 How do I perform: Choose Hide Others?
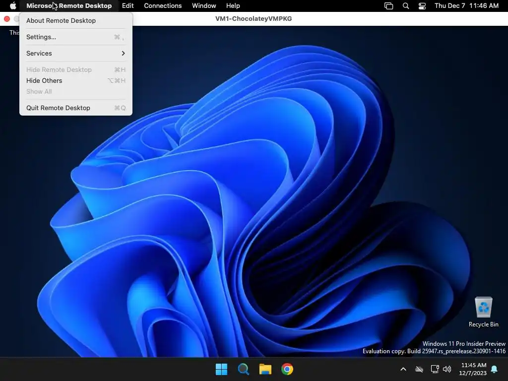click(x=76, y=80)
